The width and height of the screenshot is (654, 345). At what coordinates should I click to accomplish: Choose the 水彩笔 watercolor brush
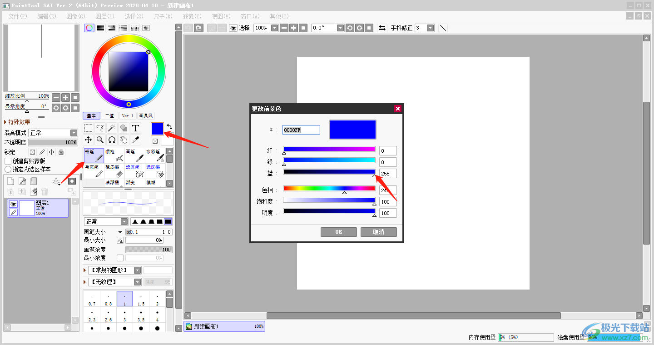pyautogui.click(x=155, y=155)
